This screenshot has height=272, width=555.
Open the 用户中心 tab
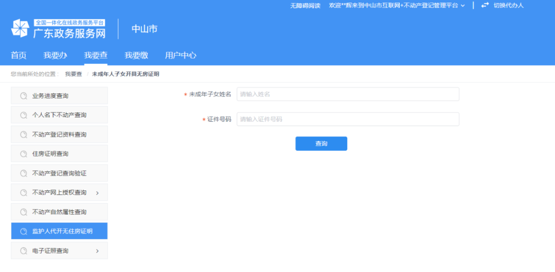[x=180, y=55]
